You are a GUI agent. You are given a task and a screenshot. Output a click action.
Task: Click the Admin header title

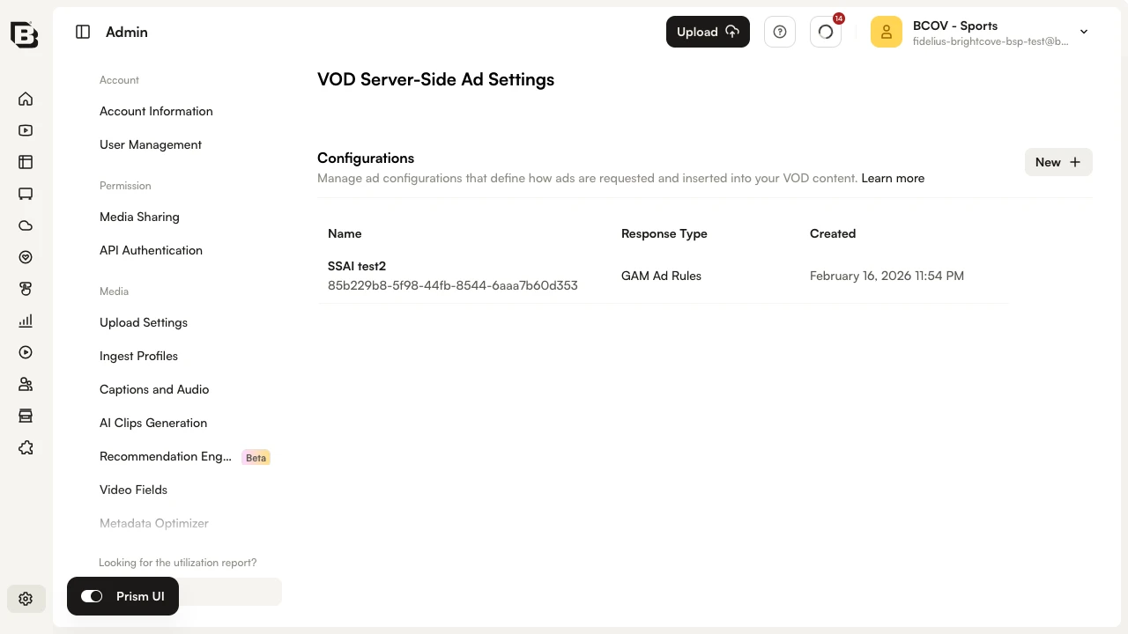coord(127,32)
